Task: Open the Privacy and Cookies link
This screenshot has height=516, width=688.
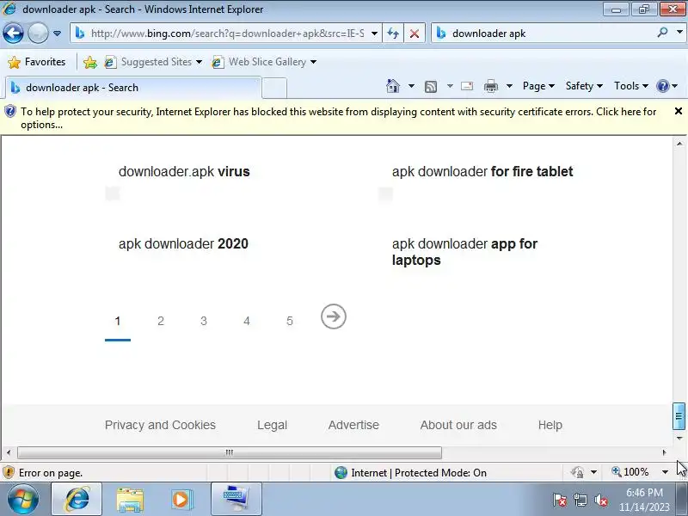Action: click(x=160, y=425)
